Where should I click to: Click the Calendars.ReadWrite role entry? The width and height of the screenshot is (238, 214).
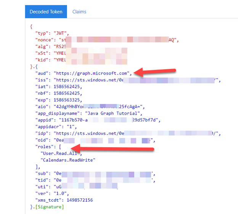(68, 160)
